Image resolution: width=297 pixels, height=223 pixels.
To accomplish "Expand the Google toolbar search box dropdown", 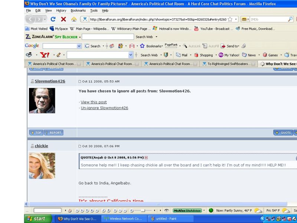I will [79, 46].
